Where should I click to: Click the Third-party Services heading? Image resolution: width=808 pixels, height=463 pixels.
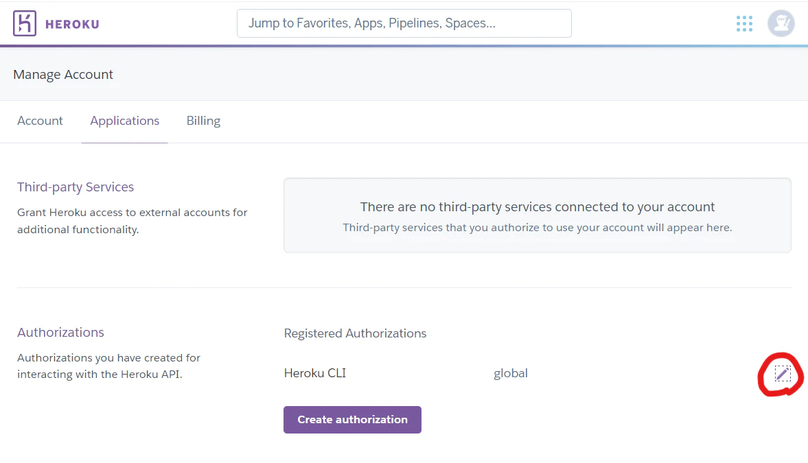pos(76,187)
